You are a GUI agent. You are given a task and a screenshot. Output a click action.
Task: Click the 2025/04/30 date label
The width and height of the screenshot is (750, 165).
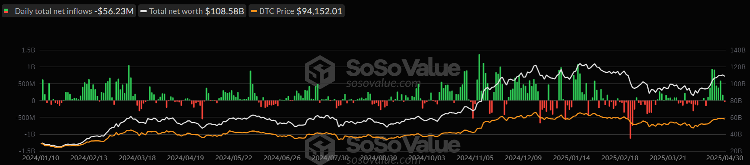click(x=724, y=158)
